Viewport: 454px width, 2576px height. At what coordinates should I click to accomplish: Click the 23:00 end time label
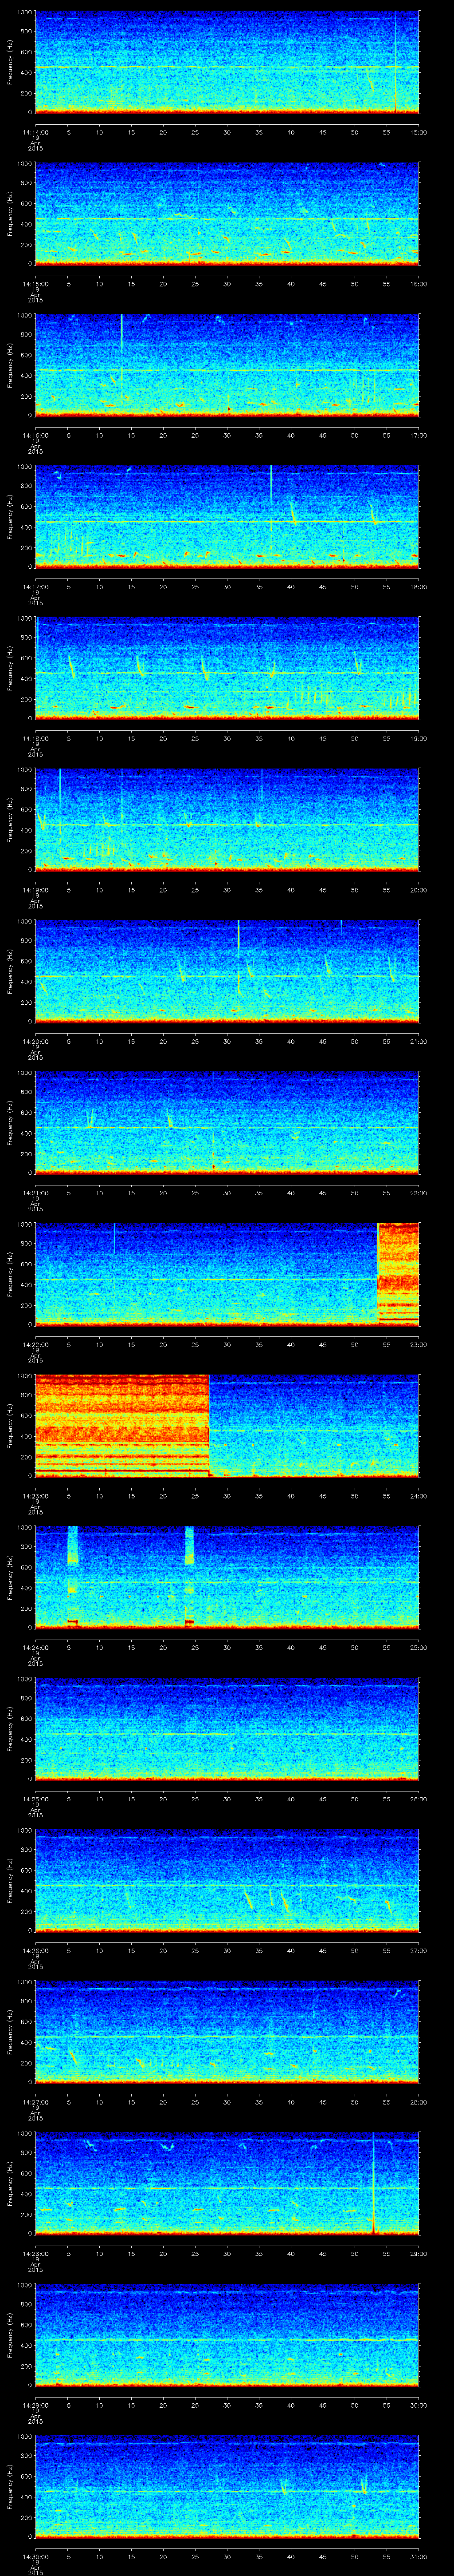(x=419, y=1344)
